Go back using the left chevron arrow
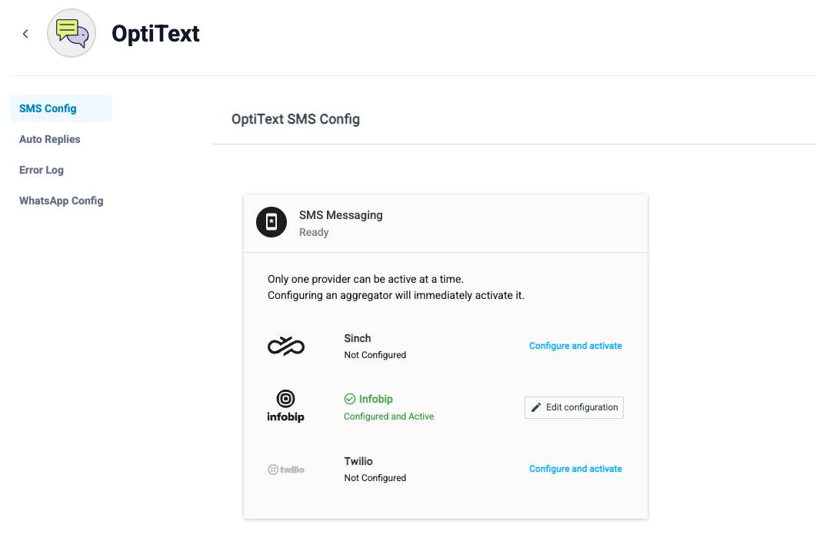 [25, 34]
